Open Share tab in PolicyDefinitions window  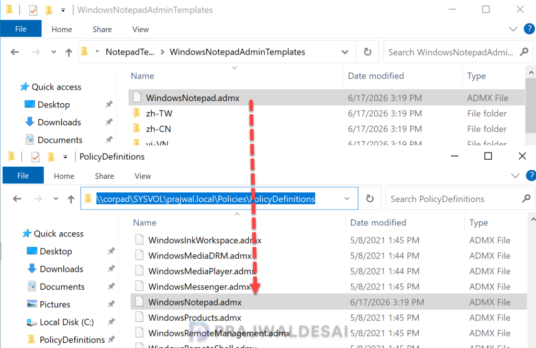104,176
